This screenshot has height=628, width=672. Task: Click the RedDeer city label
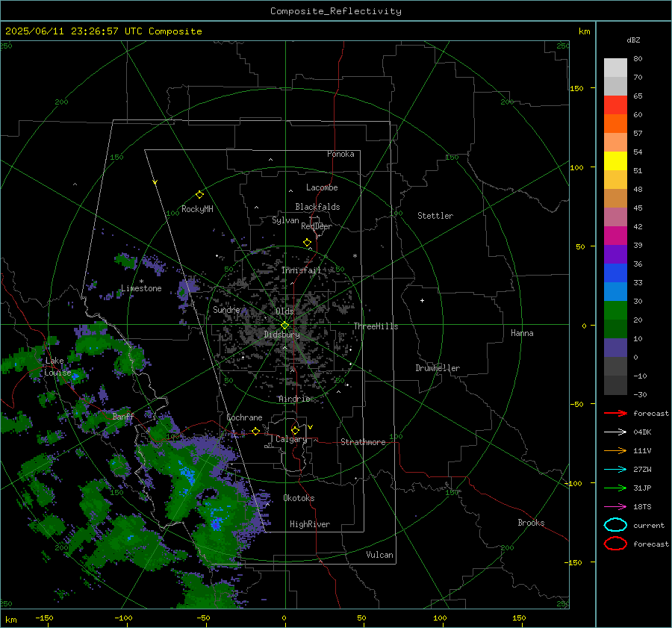pos(317,226)
